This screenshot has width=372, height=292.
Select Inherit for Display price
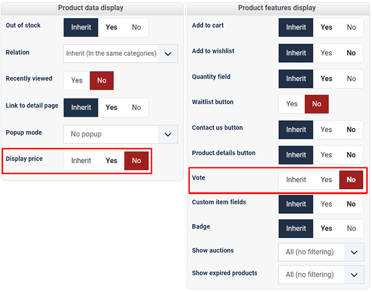(x=81, y=161)
